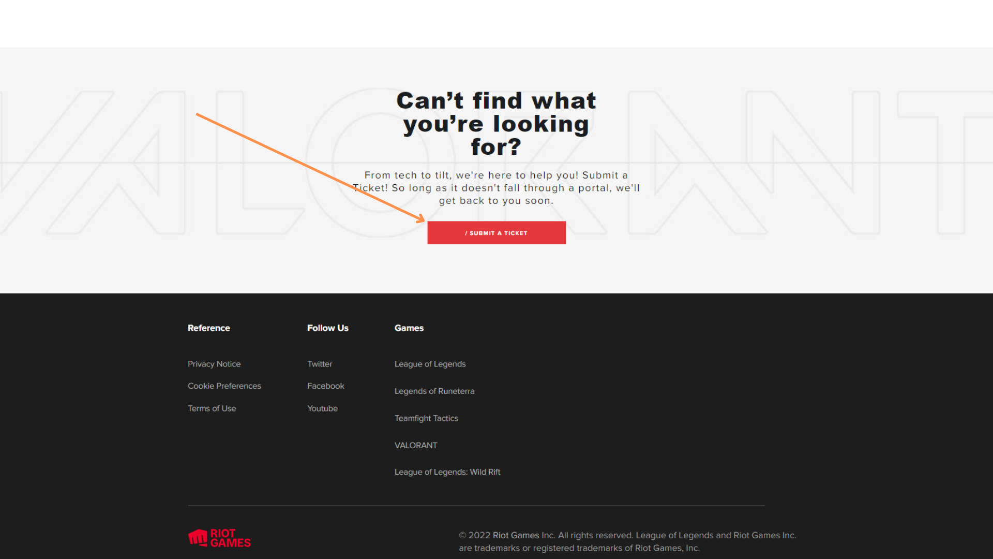The height and width of the screenshot is (559, 993).
Task: Open Cookie Preferences settings
Action: click(x=224, y=386)
